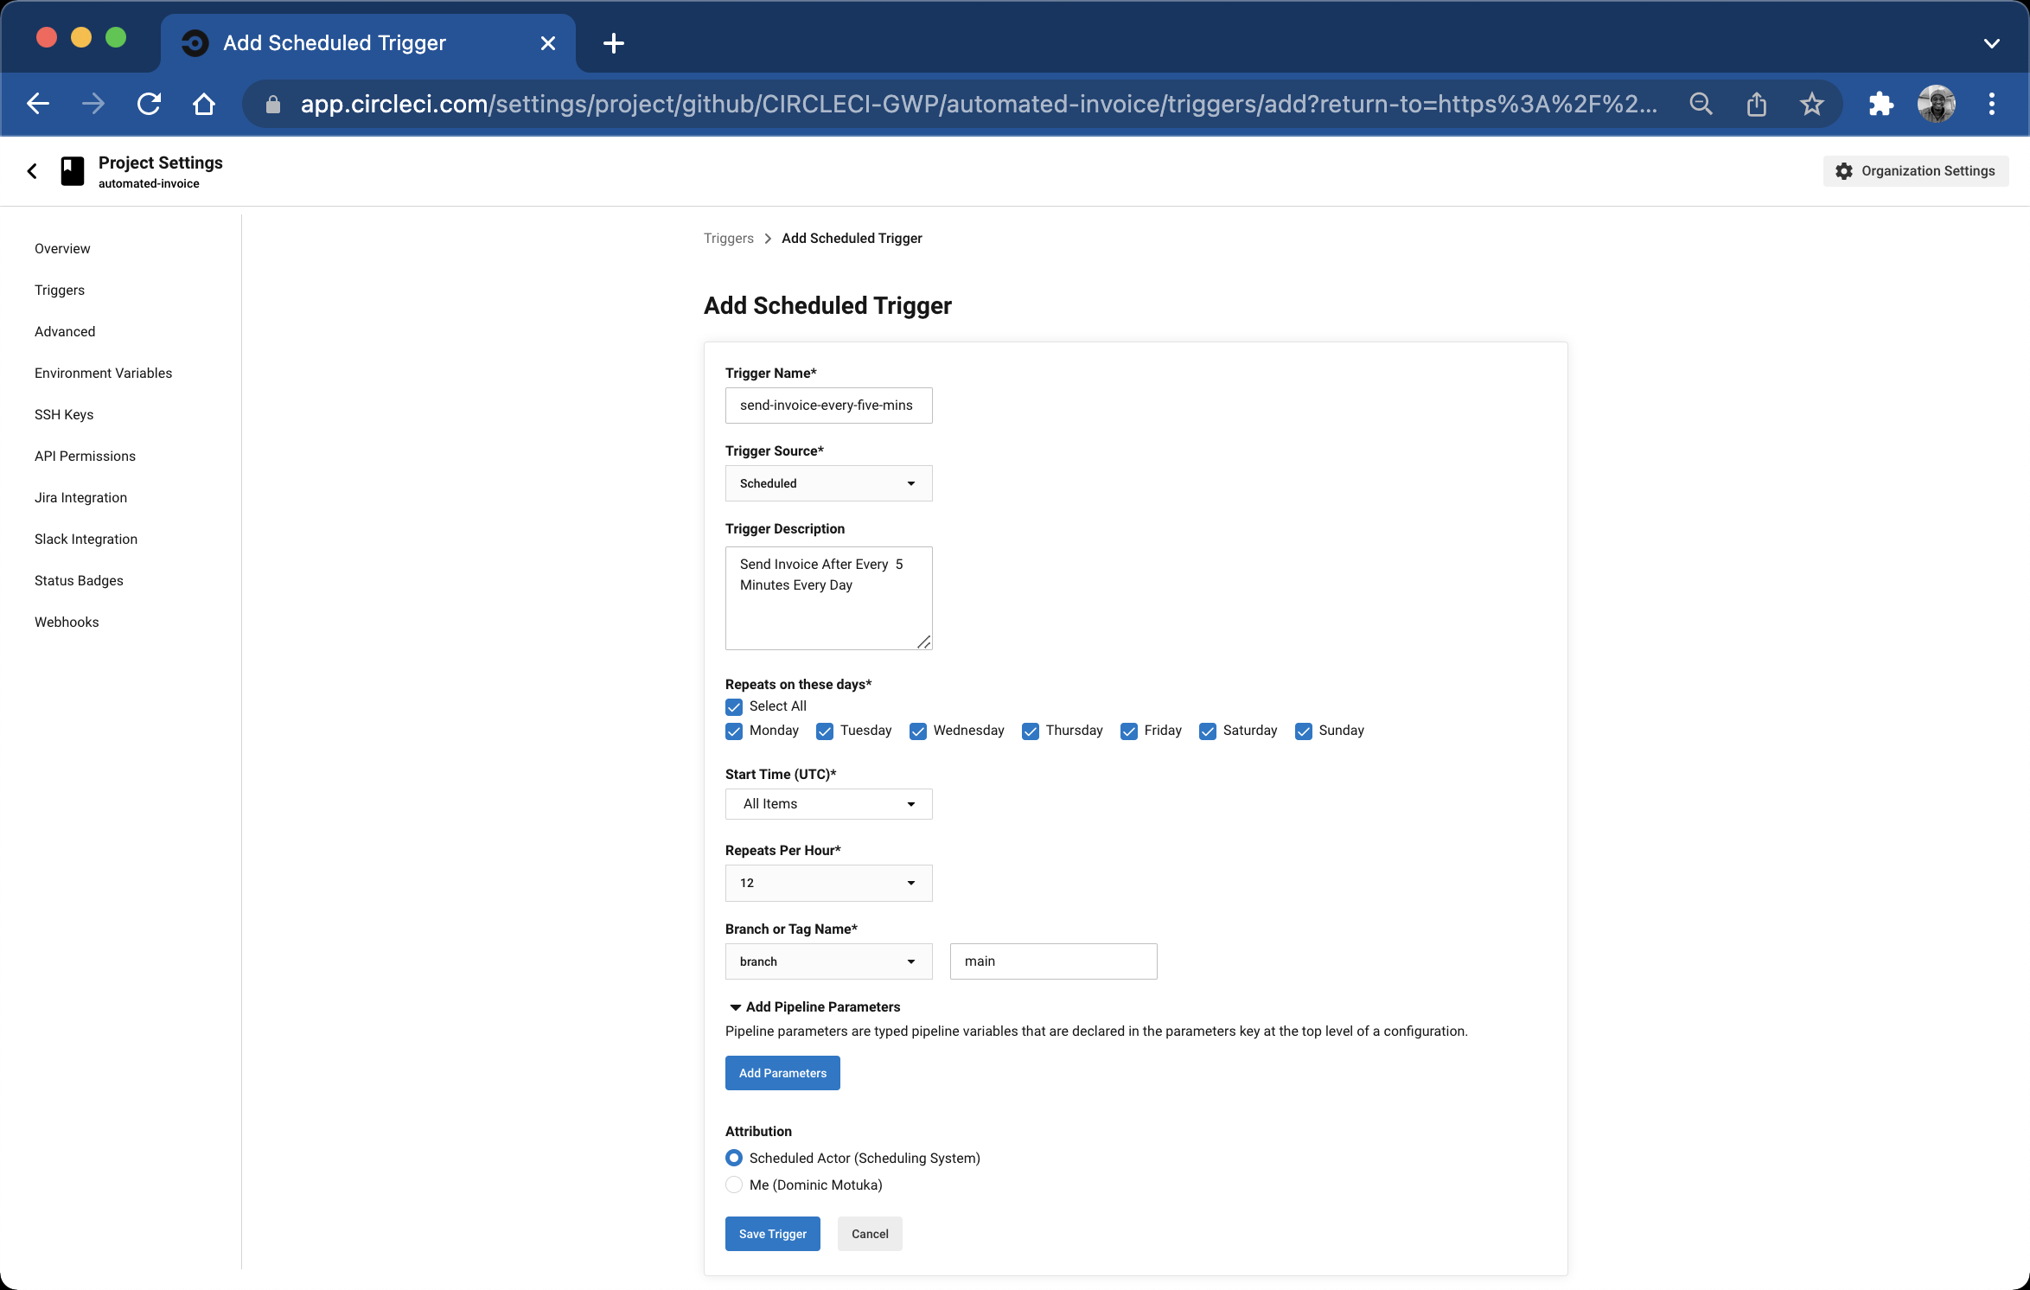Click the Add Parameters button
The image size is (2030, 1290).
point(782,1073)
